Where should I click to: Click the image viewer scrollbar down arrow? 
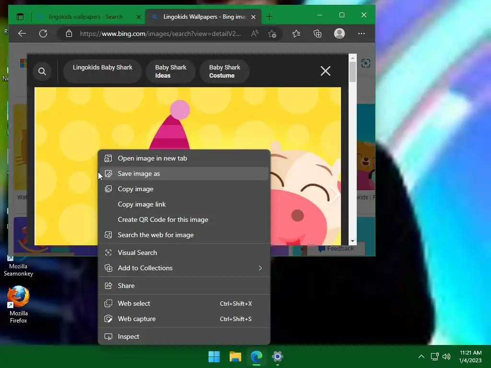(352, 241)
